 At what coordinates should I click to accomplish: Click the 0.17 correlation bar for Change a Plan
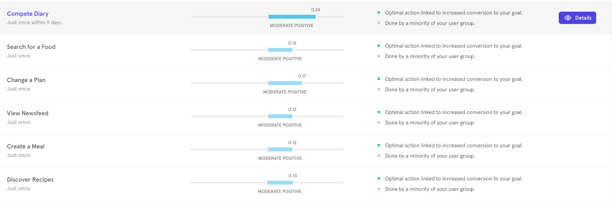pos(285,83)
